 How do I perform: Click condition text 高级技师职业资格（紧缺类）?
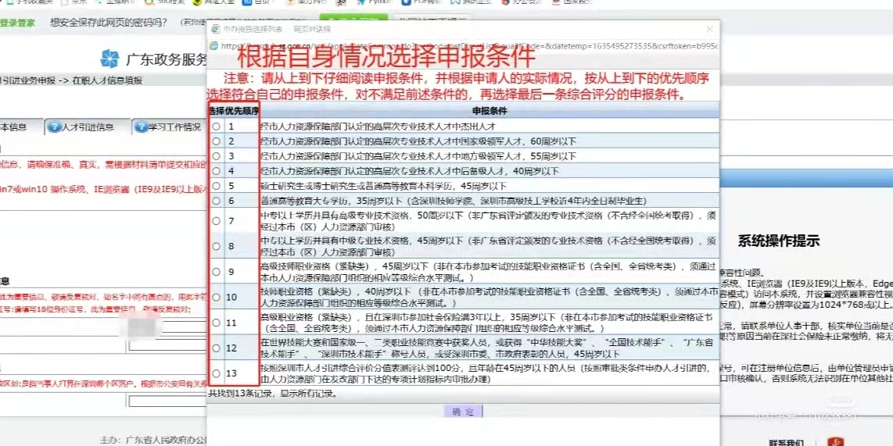click(488, 272)
